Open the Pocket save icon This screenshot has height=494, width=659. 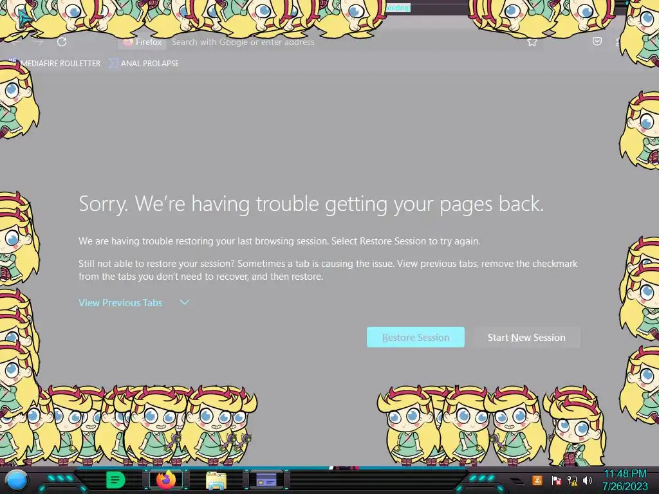[x=597, y=41]
